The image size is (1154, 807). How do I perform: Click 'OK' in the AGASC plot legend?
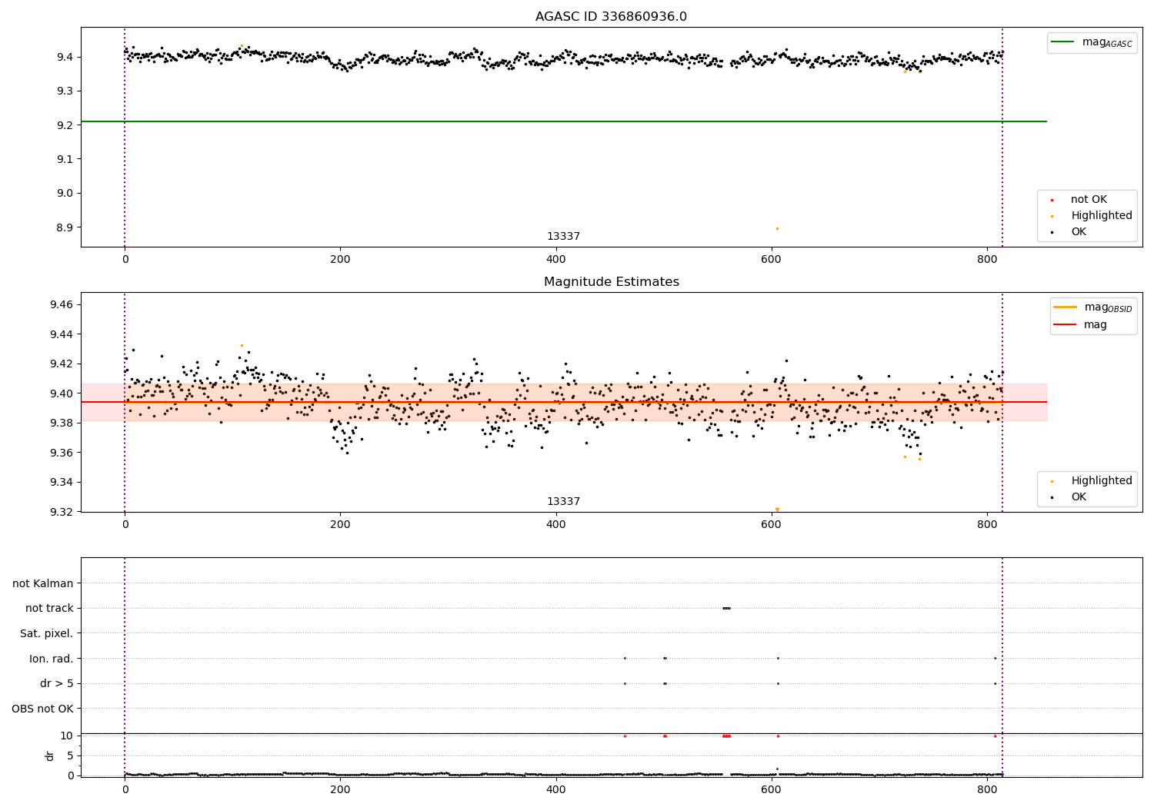1068,232
